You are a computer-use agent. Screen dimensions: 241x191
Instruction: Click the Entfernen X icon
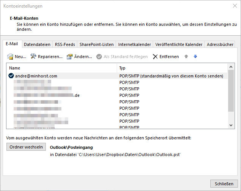155,57
